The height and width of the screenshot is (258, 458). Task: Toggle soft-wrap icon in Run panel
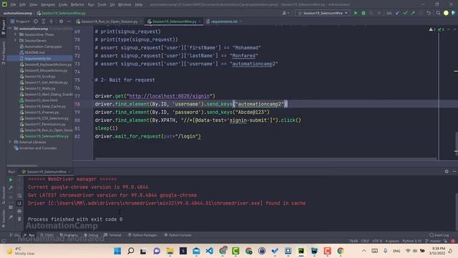(19, 196)
